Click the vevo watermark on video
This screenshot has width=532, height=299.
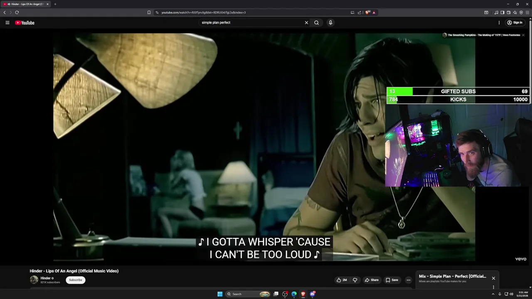coord(521,259)
